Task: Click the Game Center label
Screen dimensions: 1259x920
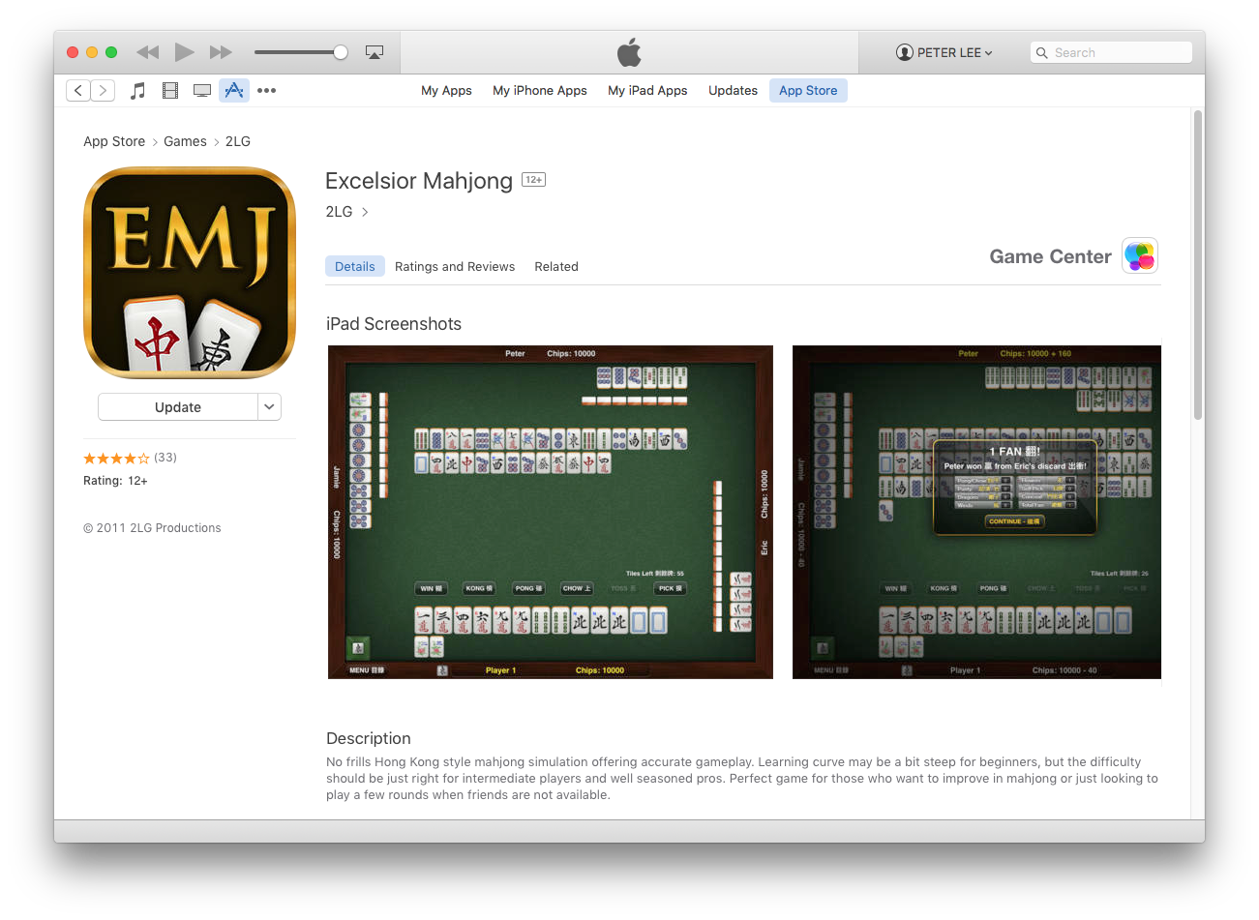Action: 1050,256
